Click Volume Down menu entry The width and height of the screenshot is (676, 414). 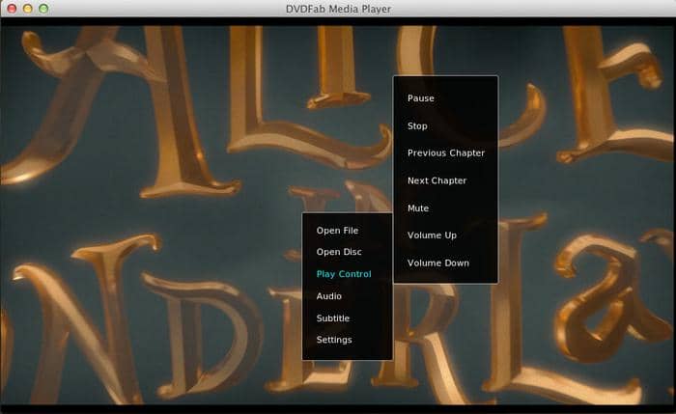[x=438, y=262]
